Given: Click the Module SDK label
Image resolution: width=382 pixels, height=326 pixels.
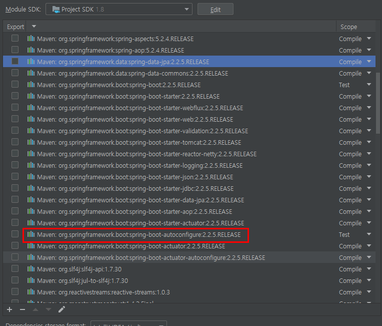Looking at the screenshot, I should (x=23, y=10).
